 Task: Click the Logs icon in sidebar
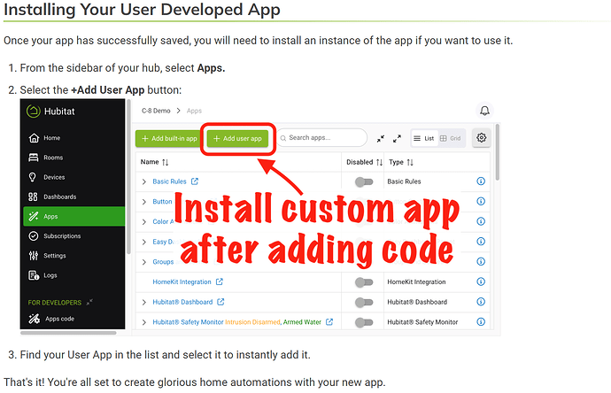tap(34, 275)
